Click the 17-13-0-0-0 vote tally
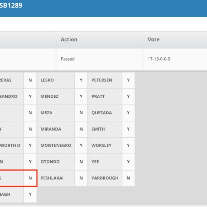Image resolution: width=207 pixels, height=207 pixels. [x=159, y=59]
